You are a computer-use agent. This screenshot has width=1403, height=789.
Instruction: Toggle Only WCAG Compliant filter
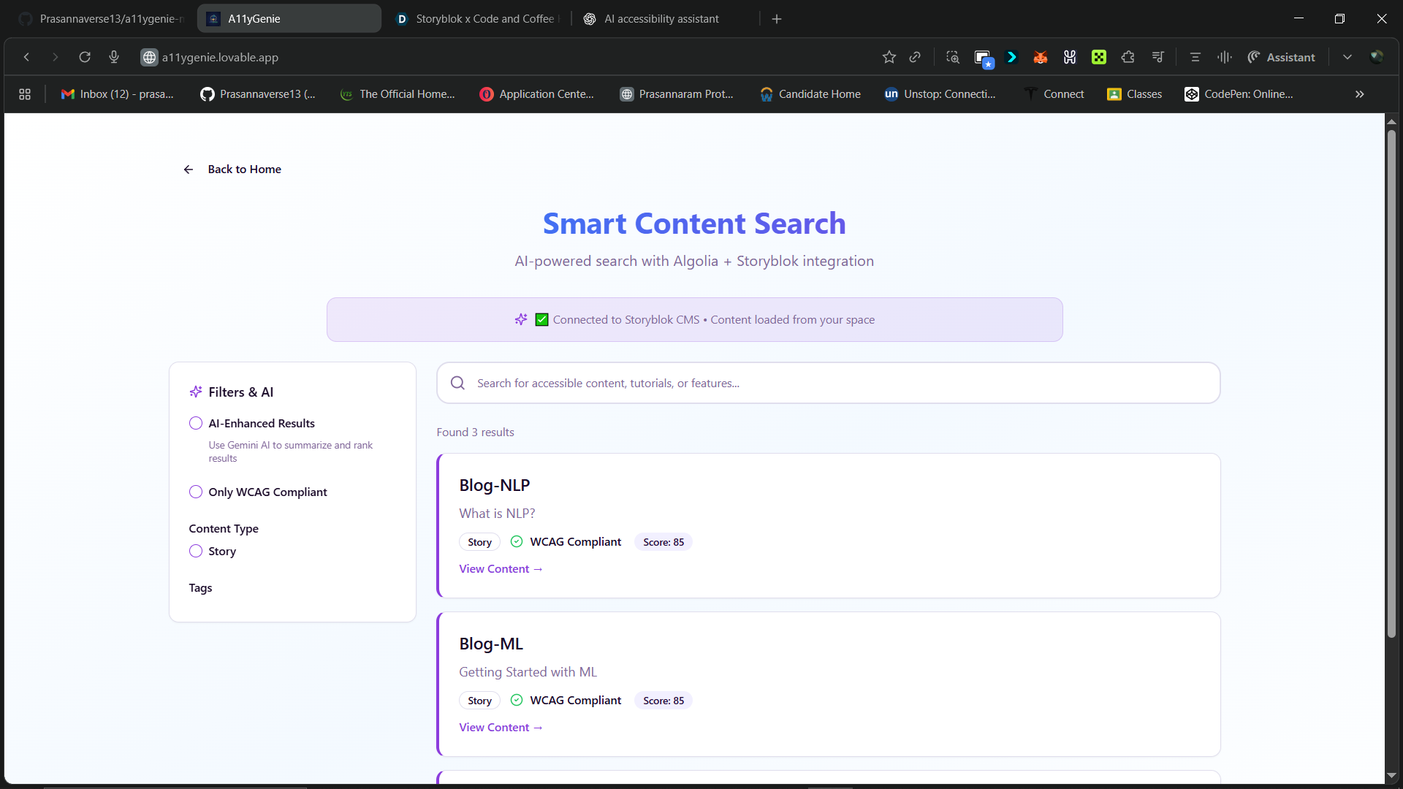point(196,492)
